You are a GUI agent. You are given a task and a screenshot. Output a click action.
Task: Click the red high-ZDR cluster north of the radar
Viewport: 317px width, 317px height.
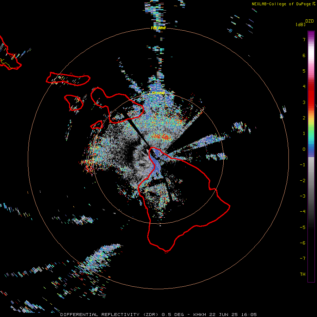point(161,137)
